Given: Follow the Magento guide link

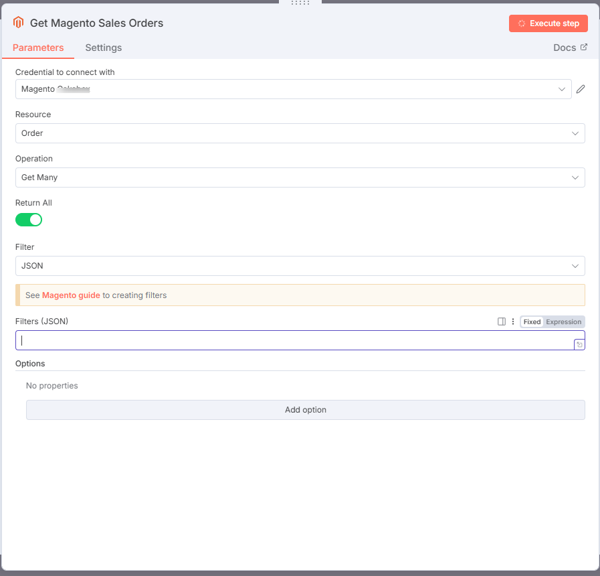Looking at the screenshot, I should pos(71,295).
